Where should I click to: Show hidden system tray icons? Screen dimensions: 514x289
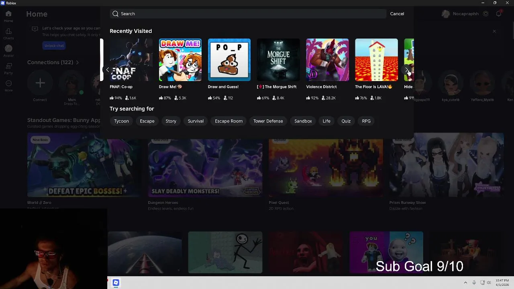pos(465,283)
